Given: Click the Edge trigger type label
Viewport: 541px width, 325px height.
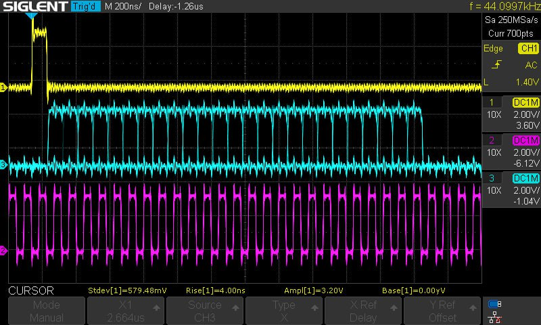Looking at the screenshot, I should click(493, 48).
